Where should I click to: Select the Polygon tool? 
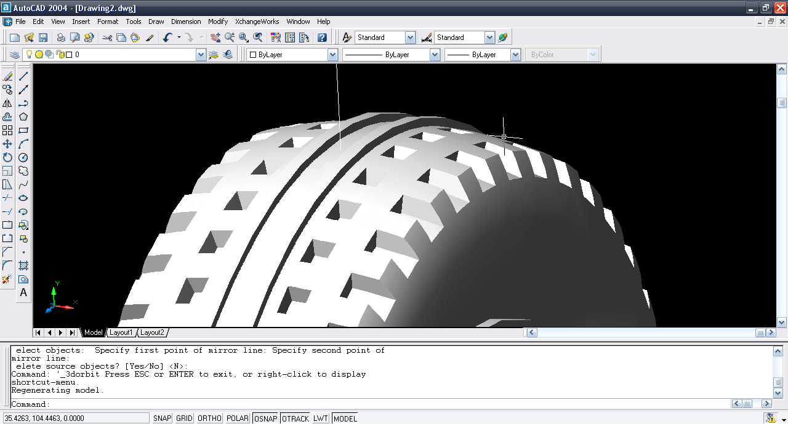click(x=23, y=117)
